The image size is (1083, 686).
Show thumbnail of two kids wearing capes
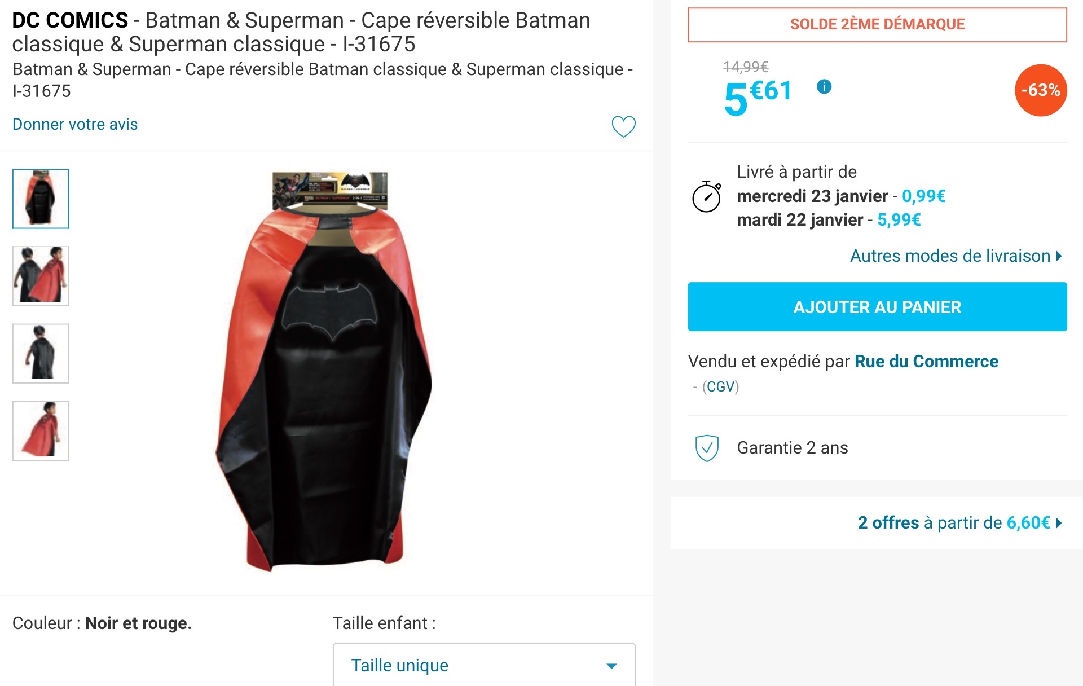tap(41, 276)
